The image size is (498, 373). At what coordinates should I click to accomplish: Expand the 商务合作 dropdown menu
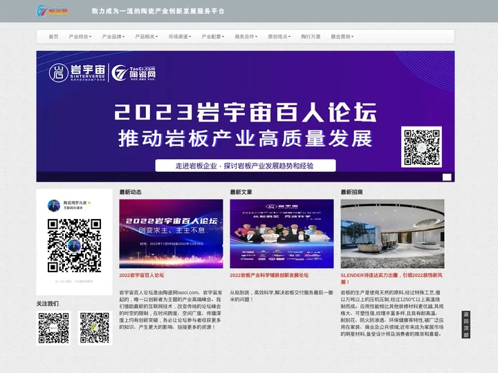[246, 37]
